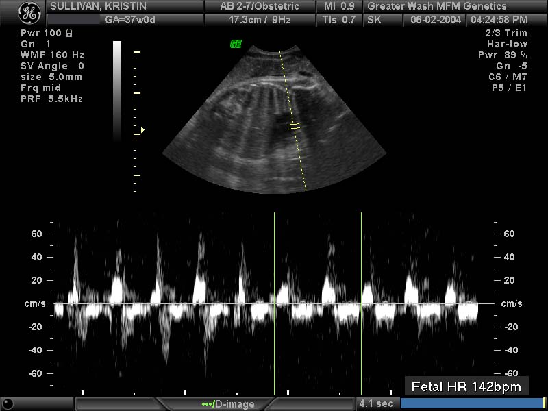Click the Doppler sample volume gate marker
This screenshot has width=548, height=411.
coord(294,127)
